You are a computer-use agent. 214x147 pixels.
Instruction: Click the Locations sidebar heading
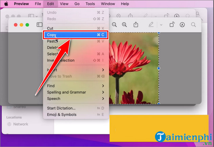tap(14, 117)
